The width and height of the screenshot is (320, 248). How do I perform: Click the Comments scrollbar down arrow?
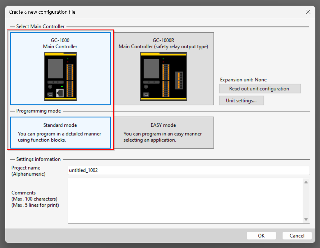(x=306, y=219)
